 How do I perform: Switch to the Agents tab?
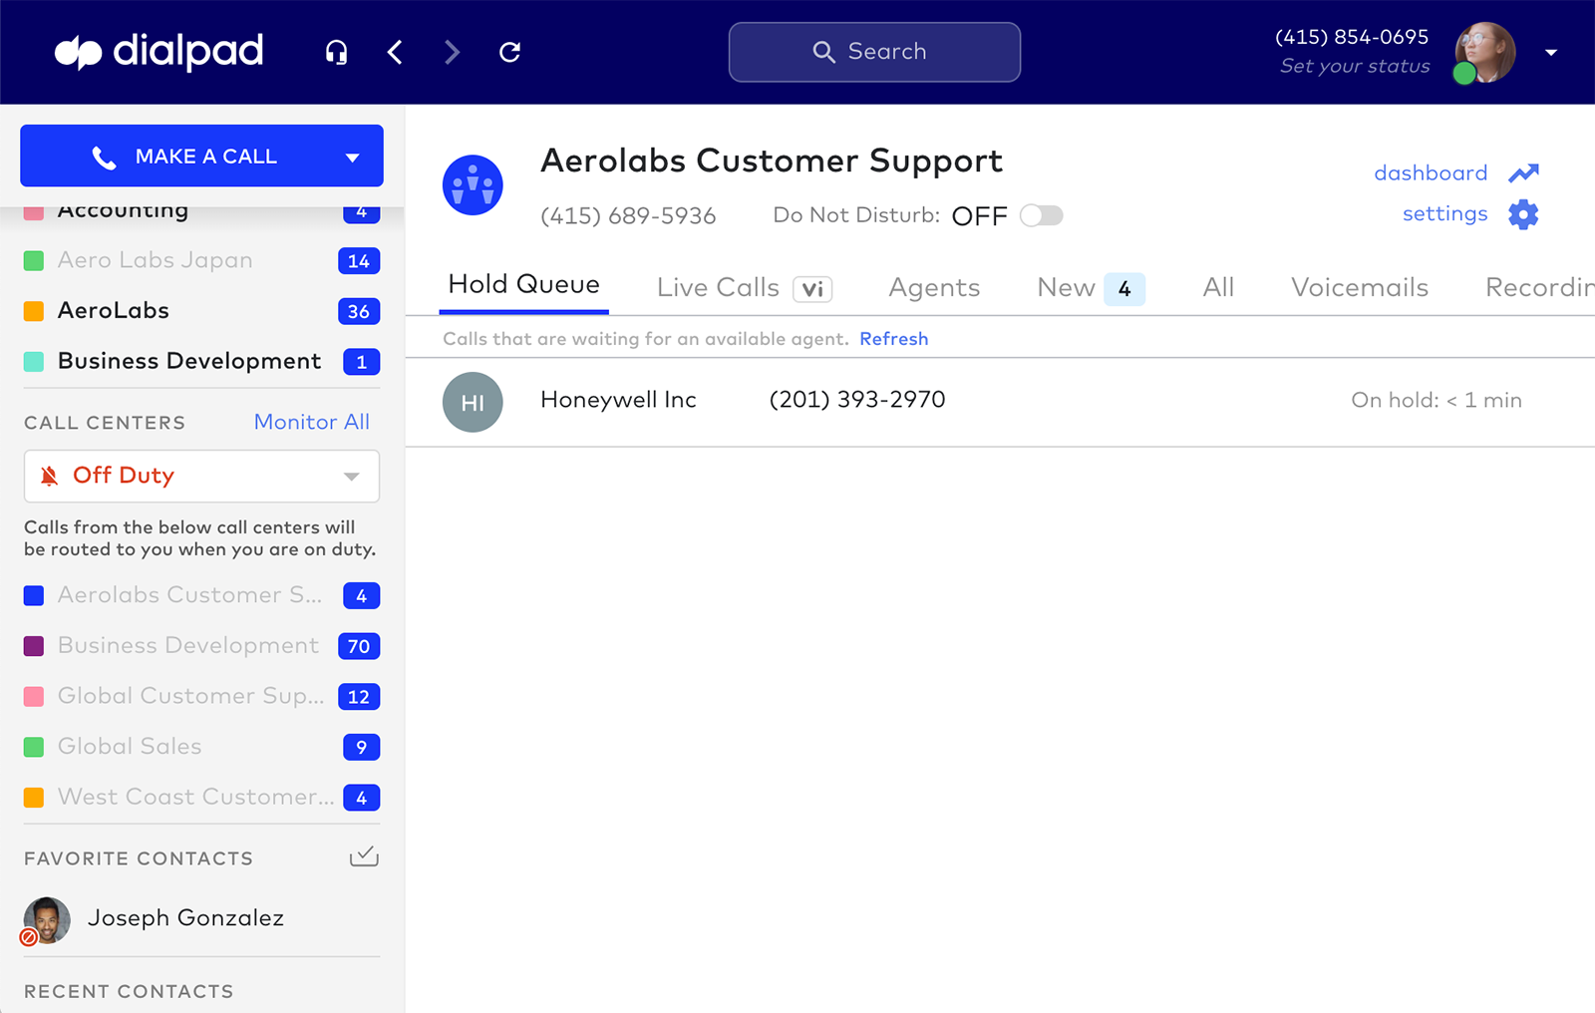point(934,287)
